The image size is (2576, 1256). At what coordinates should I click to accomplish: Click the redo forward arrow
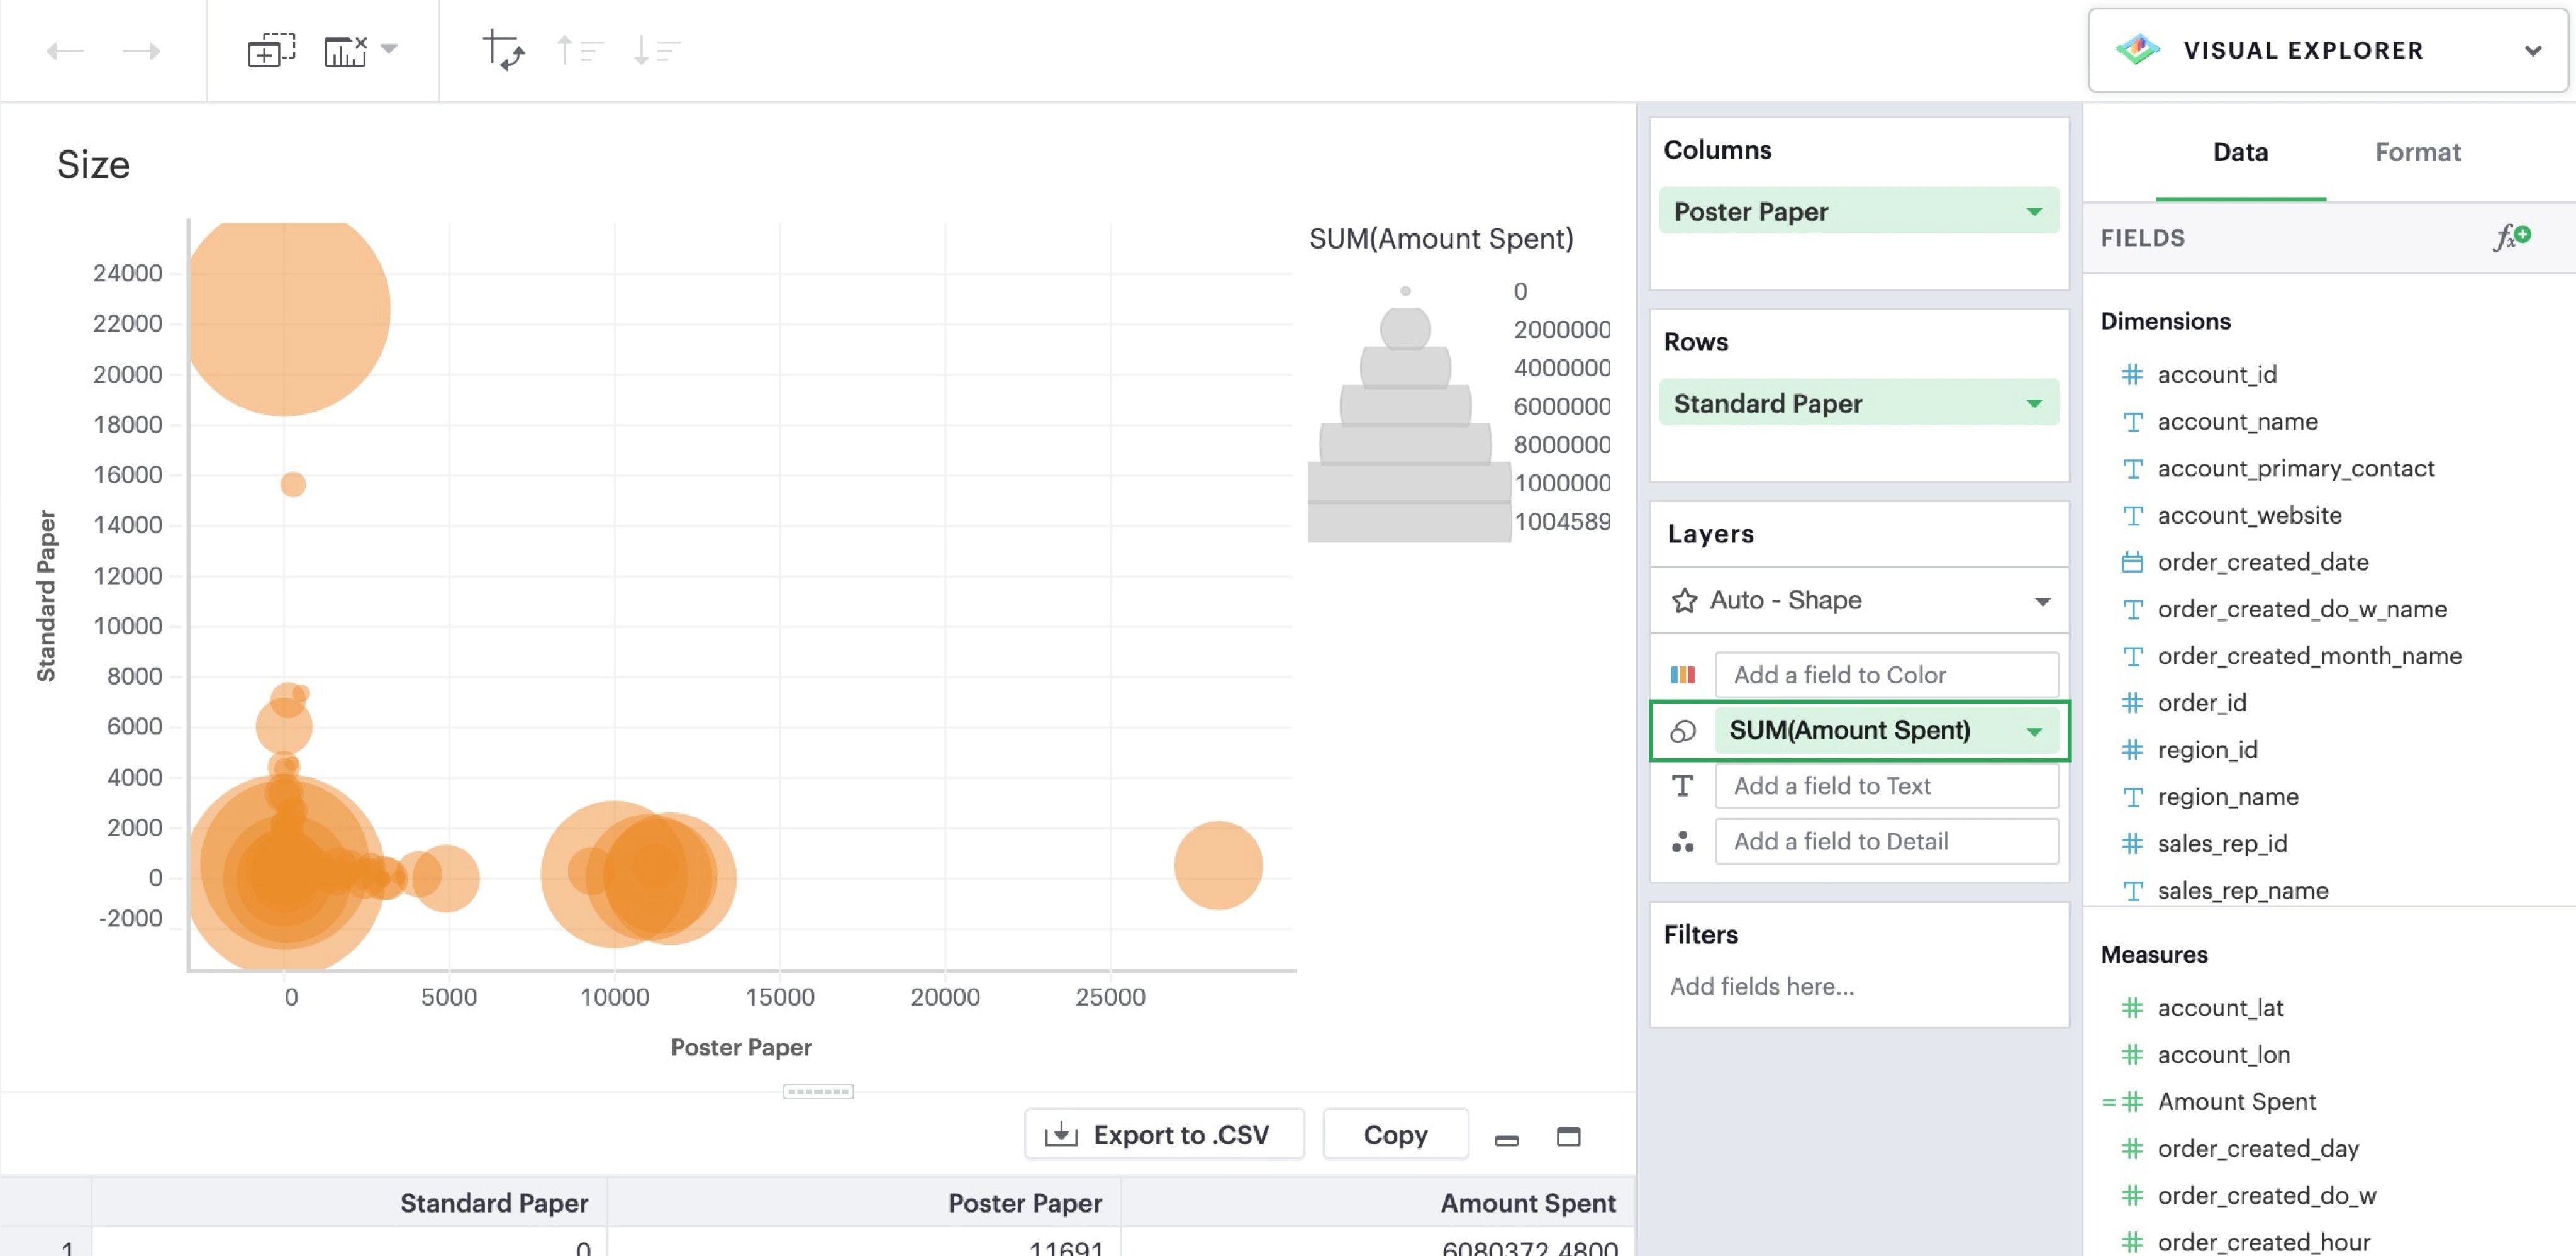[x=141, y=51]
